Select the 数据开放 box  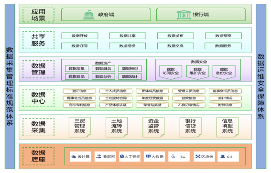[x=80, y=36]
